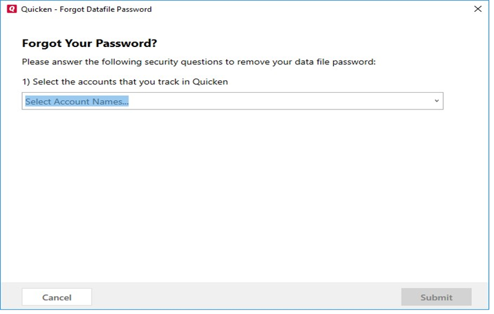Click the security questions instruction sentence
The width and height of the screenshot is (494, 314).
coord(198,62)
